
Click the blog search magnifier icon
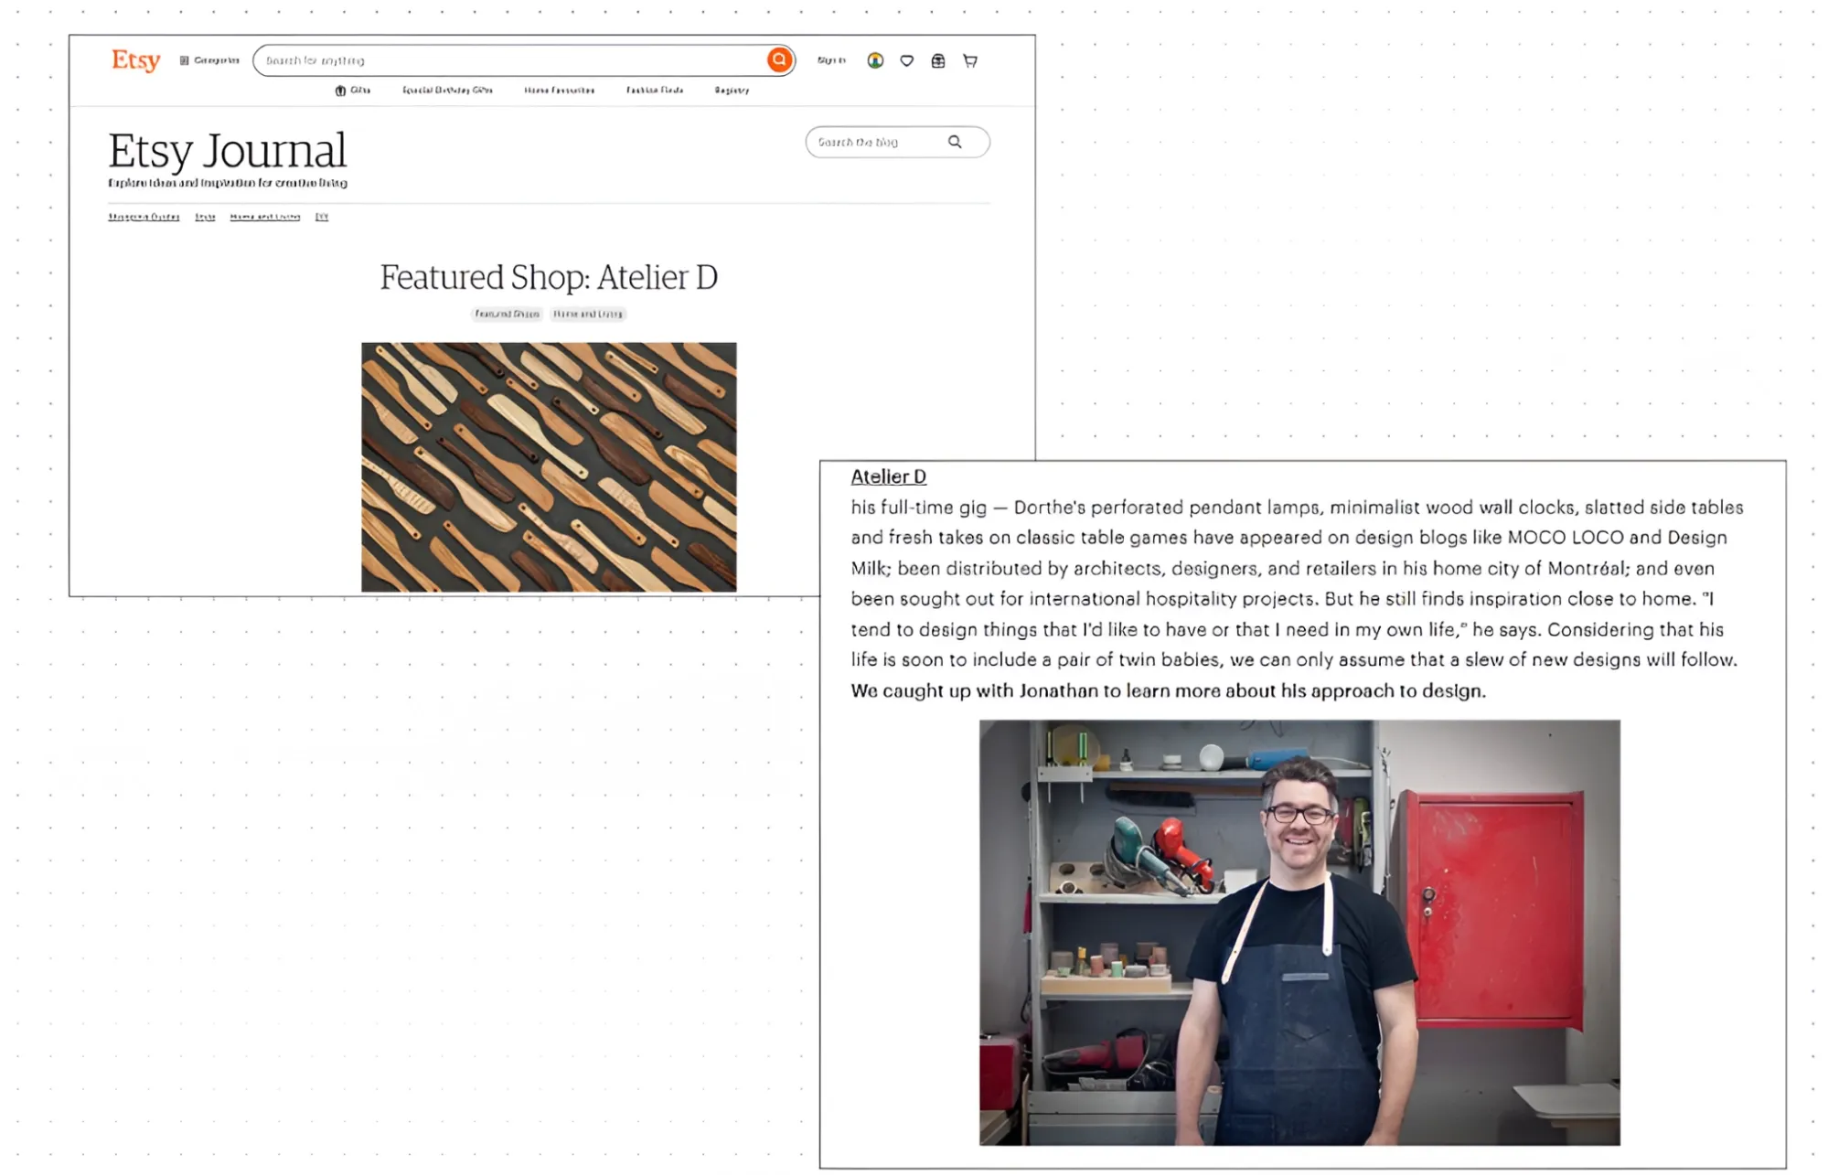click(x=955, y=142)
